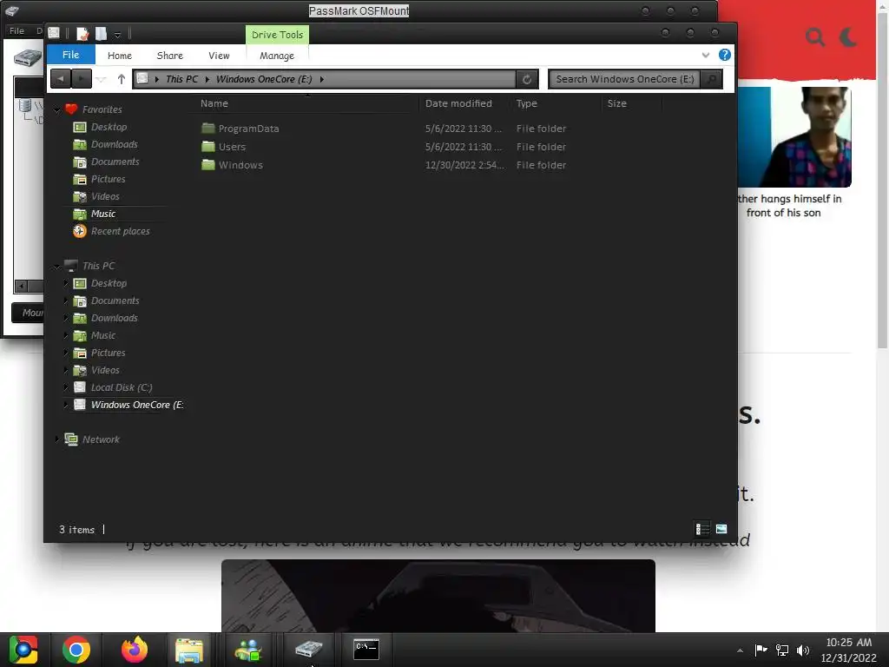Select the Windows folder
The image size is (889, 667).
coord(240,165)
